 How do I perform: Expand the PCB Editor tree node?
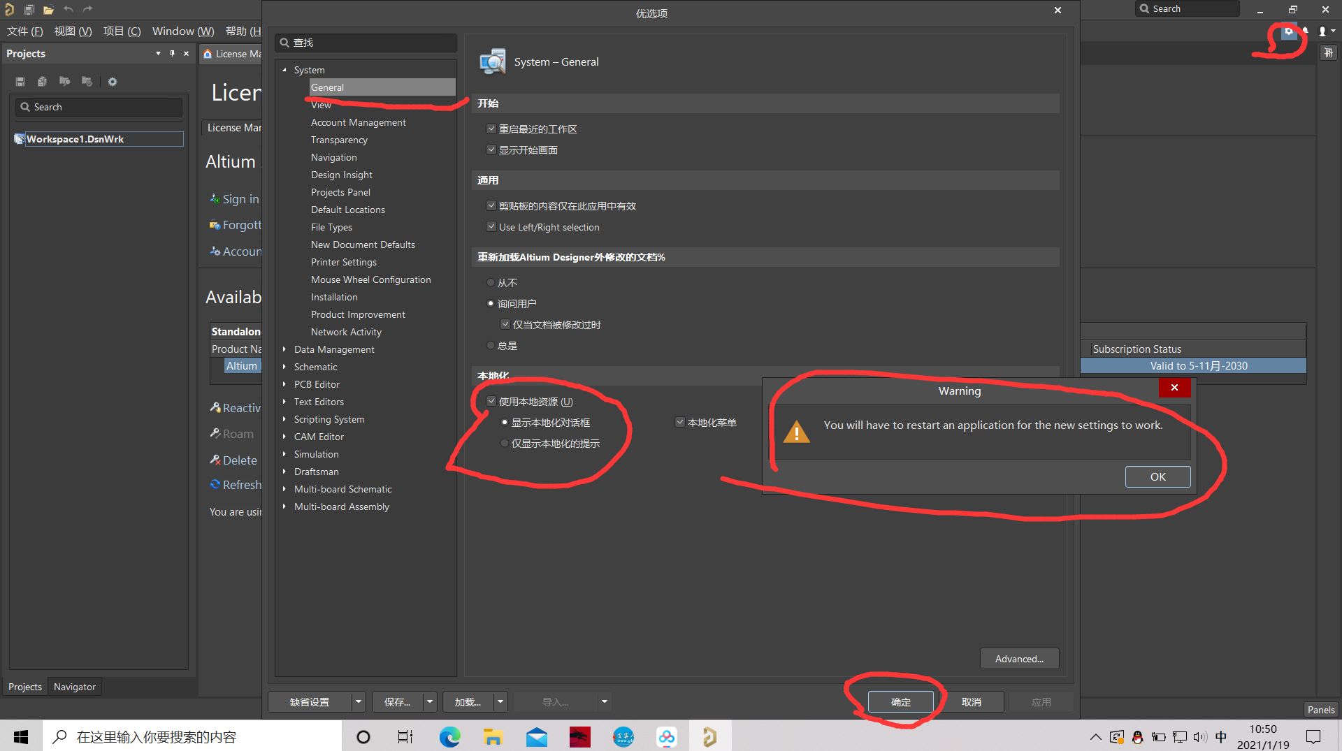[x=284, y=384]
